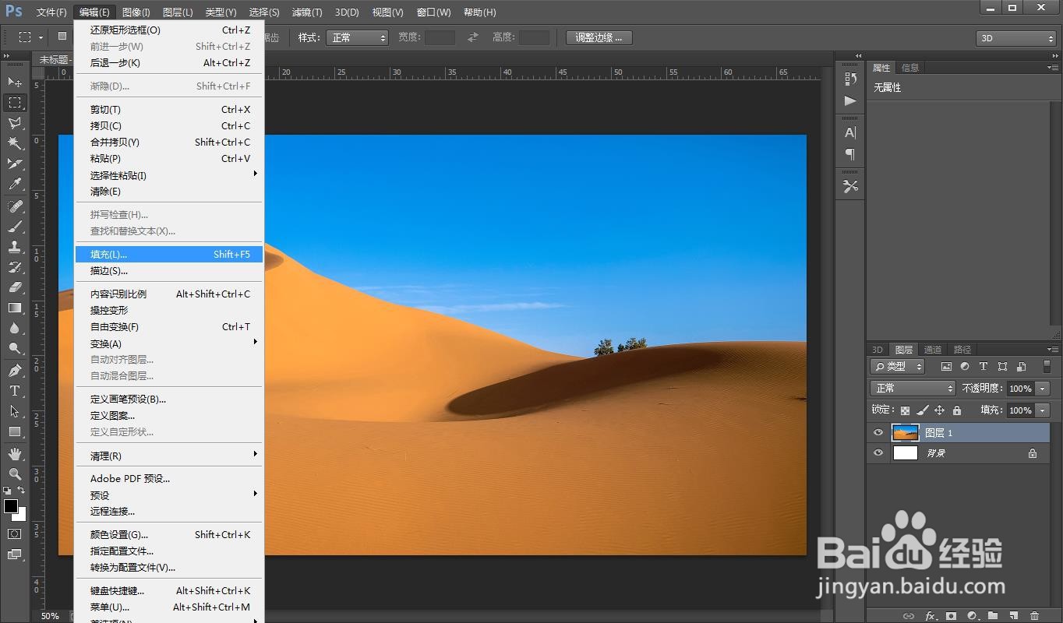Hide 背景 layer visibility eye
Screen dimensions: 1063x623
pyautogui.click(x=878, y=453)
